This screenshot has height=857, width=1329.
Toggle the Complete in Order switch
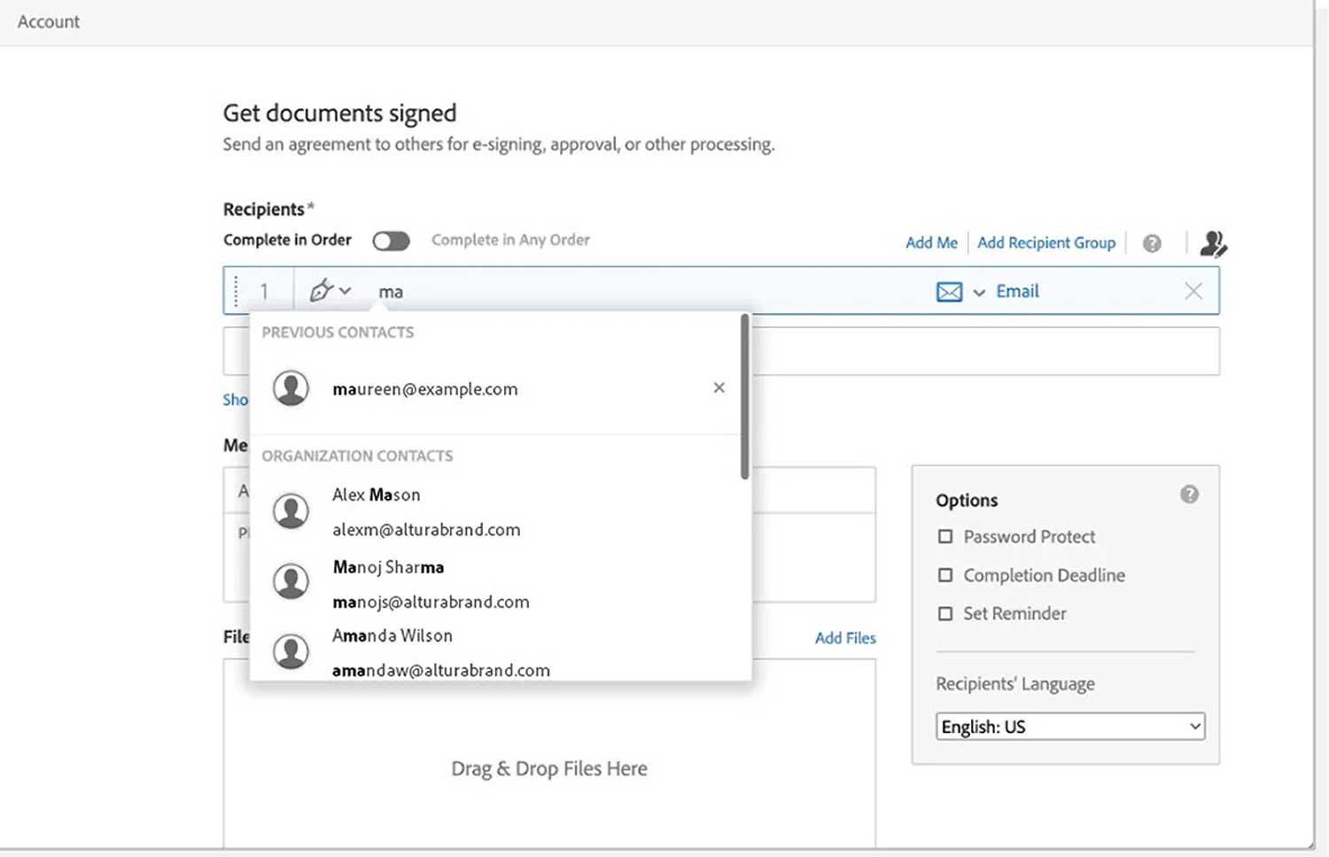[391, 241]
